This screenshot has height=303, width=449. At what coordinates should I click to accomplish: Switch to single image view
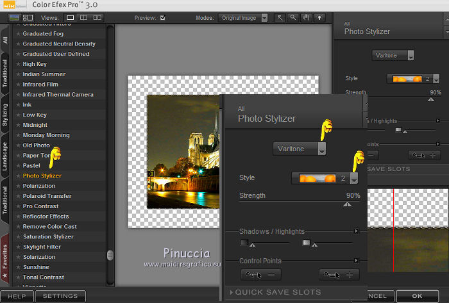[71, 18]
